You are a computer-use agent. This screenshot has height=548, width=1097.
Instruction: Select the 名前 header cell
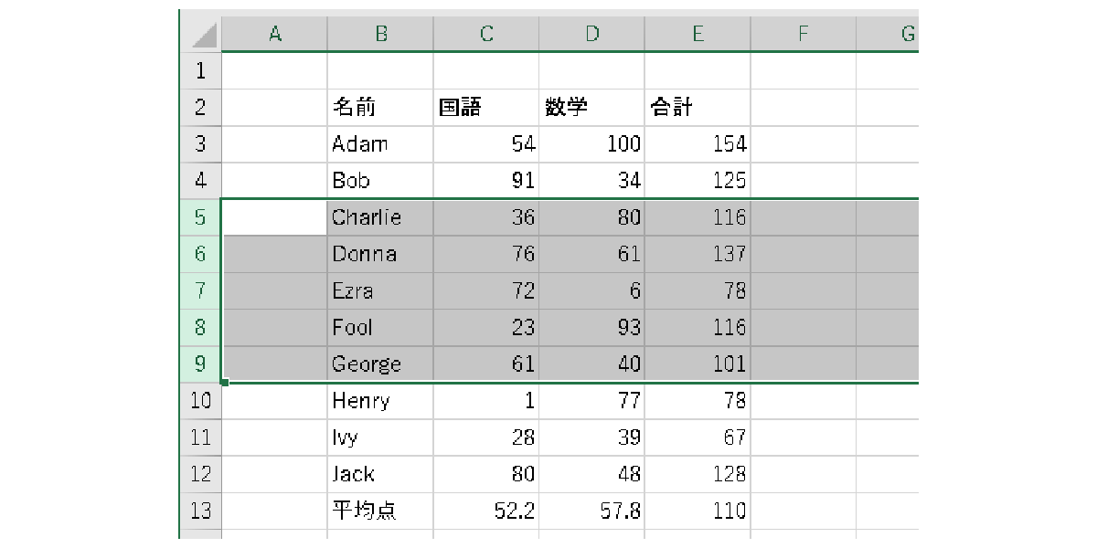pos(380,108)
